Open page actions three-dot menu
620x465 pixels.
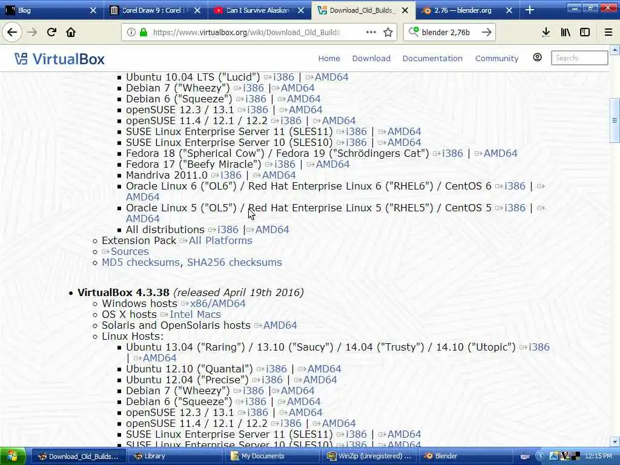coord(371,33)
